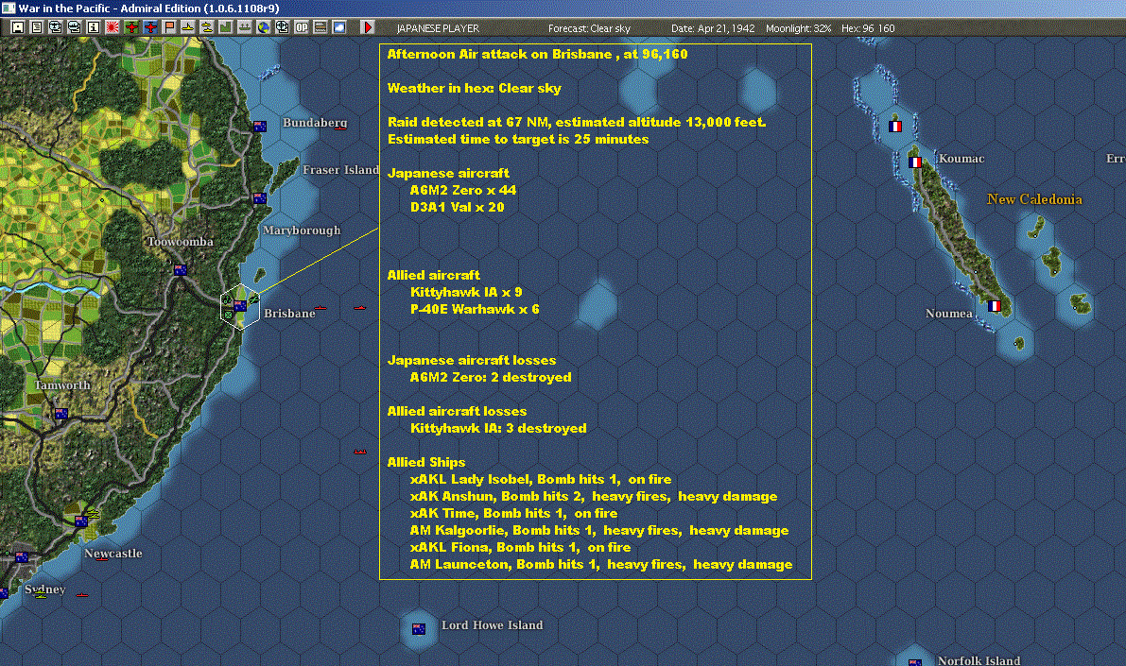This screenshot has width=1126, height=666.
Task: Click the 'Sydney' map label
Action: 44,589
